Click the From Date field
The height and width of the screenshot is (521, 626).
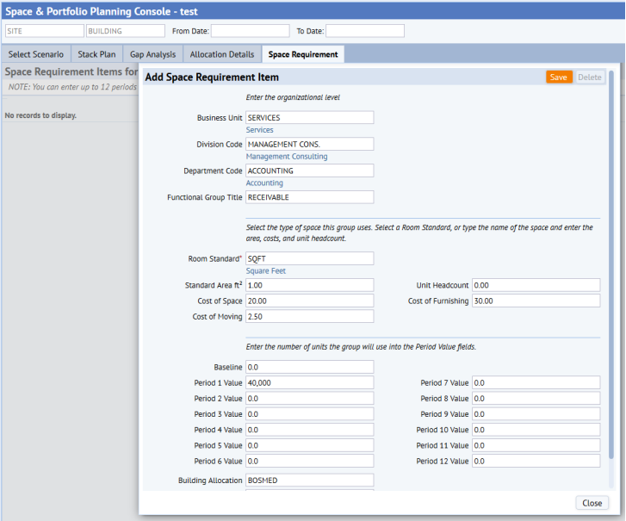click(250, 31)
